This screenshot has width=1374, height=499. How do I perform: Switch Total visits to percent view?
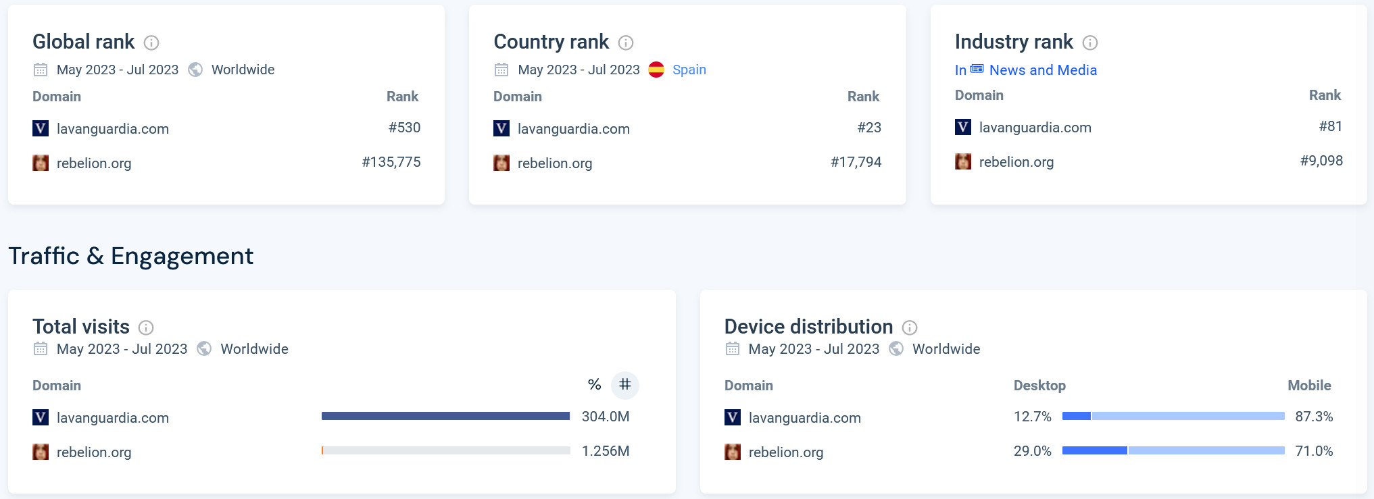594,385
